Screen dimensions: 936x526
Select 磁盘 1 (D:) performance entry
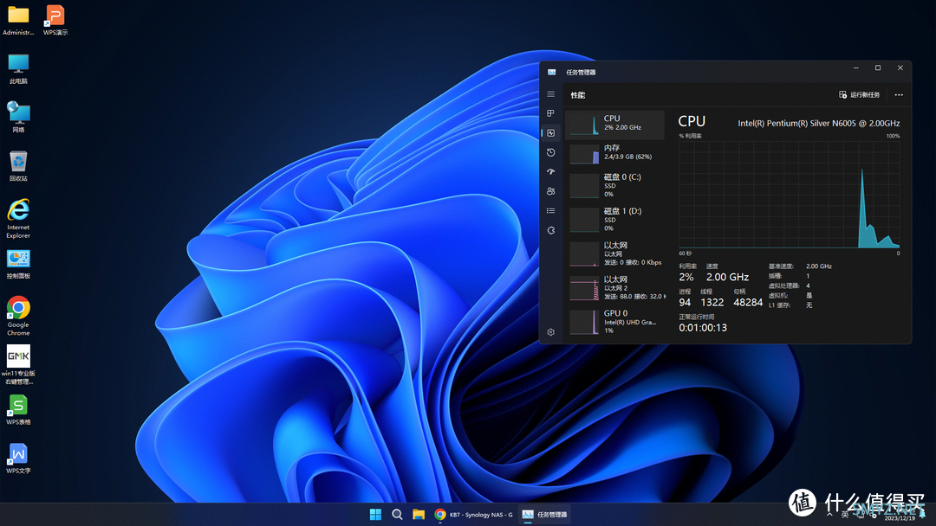614,219
